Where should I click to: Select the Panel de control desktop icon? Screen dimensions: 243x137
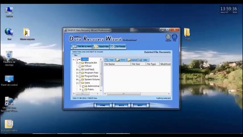click(9, 80)
